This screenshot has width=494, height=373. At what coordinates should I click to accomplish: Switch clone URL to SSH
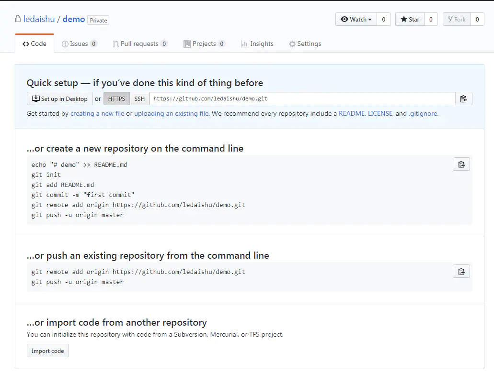(x=139, y=99)
